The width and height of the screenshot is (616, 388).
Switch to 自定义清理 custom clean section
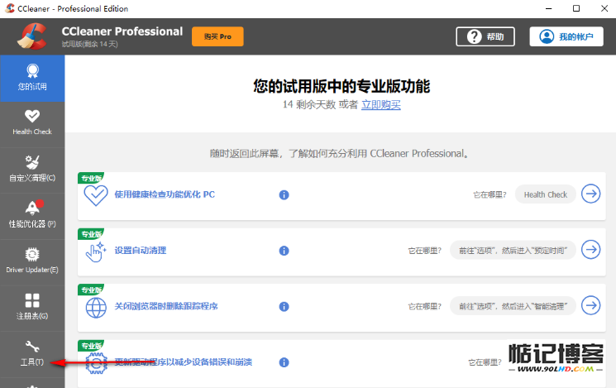tap(32, 170)
